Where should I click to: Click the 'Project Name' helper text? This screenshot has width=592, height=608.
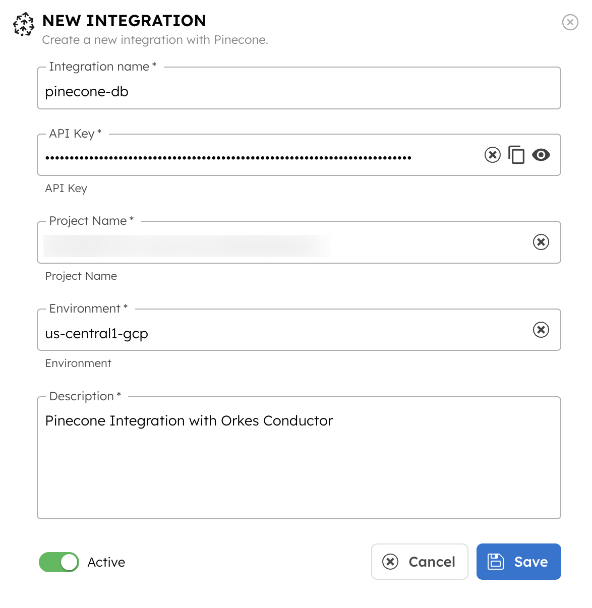point(81,276)
